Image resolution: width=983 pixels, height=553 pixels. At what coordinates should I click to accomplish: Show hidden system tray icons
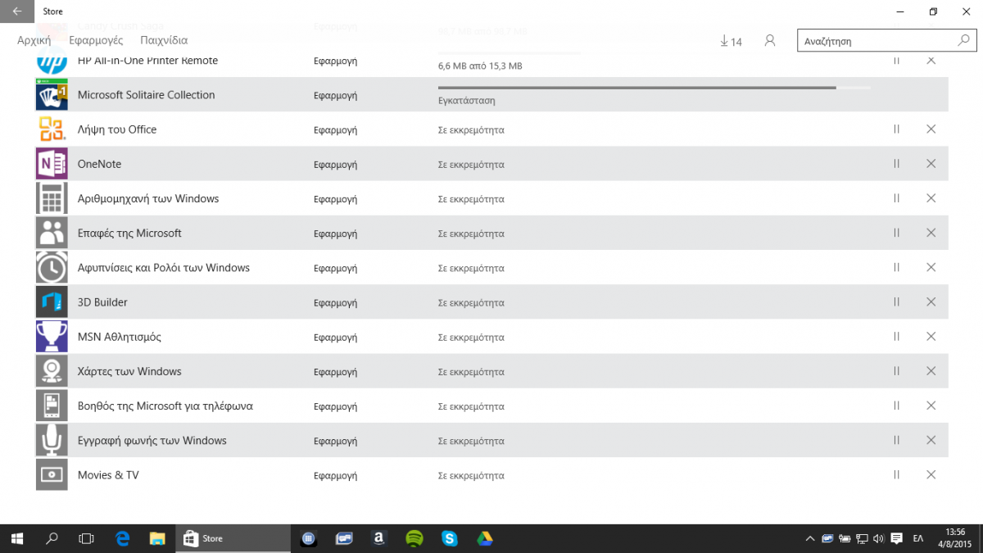pos(810,538)
